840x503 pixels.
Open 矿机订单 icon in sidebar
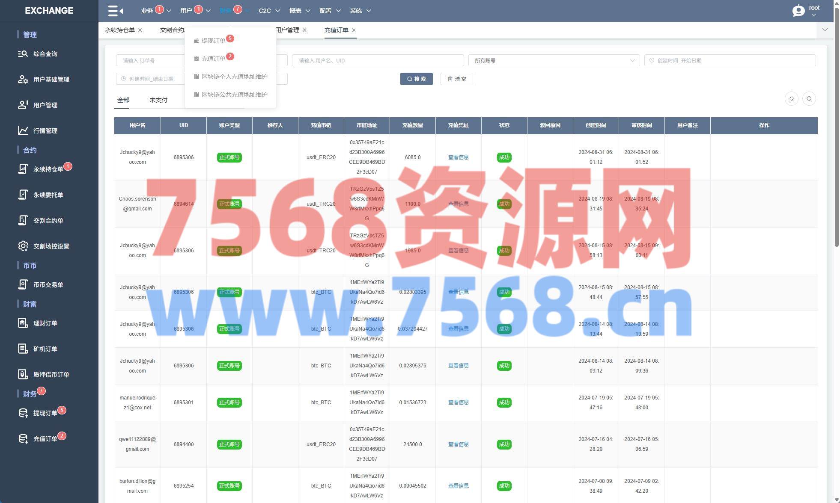coord(23,349)
